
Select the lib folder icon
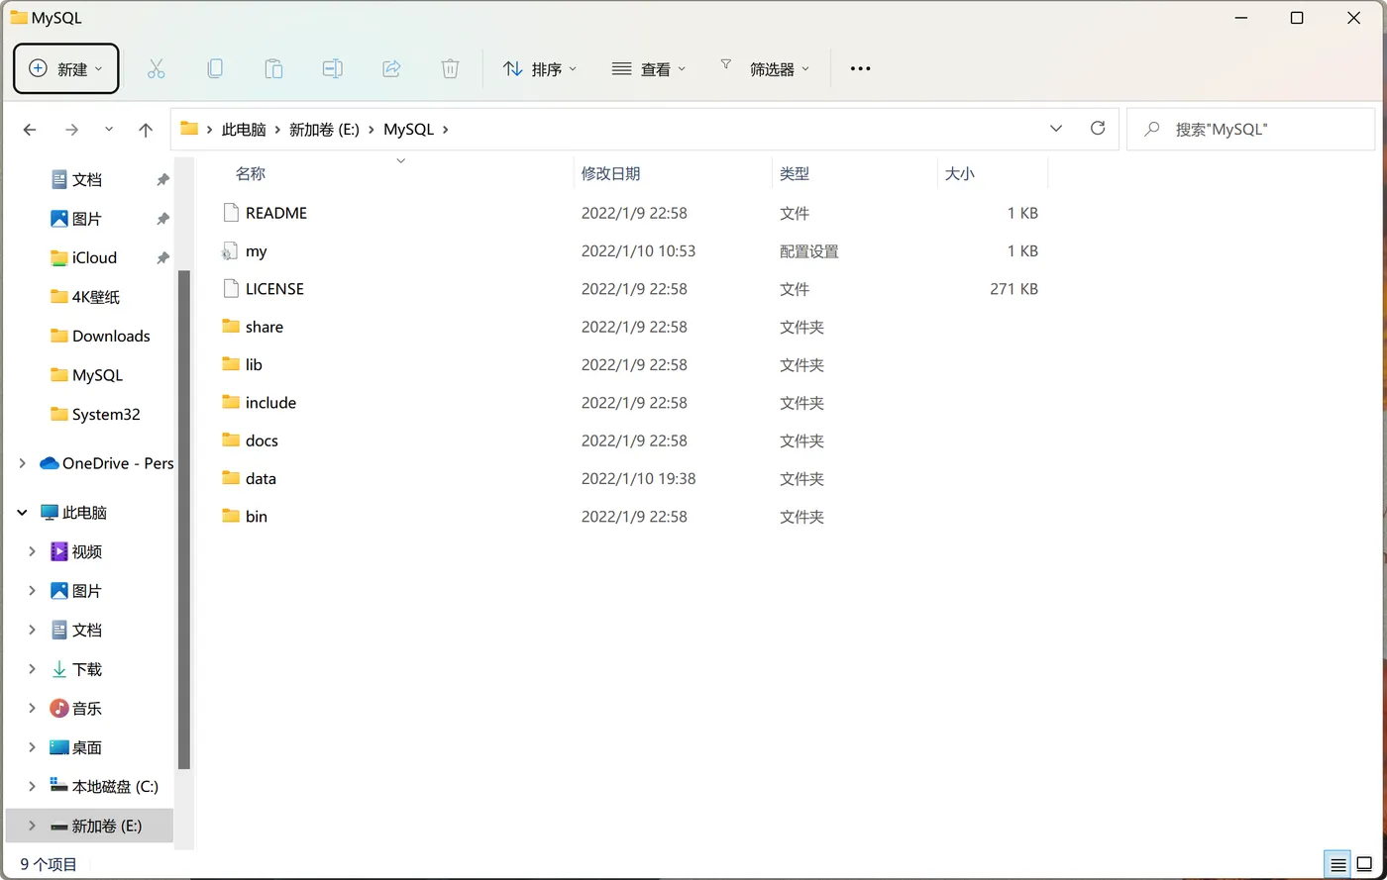pos(231,364)
